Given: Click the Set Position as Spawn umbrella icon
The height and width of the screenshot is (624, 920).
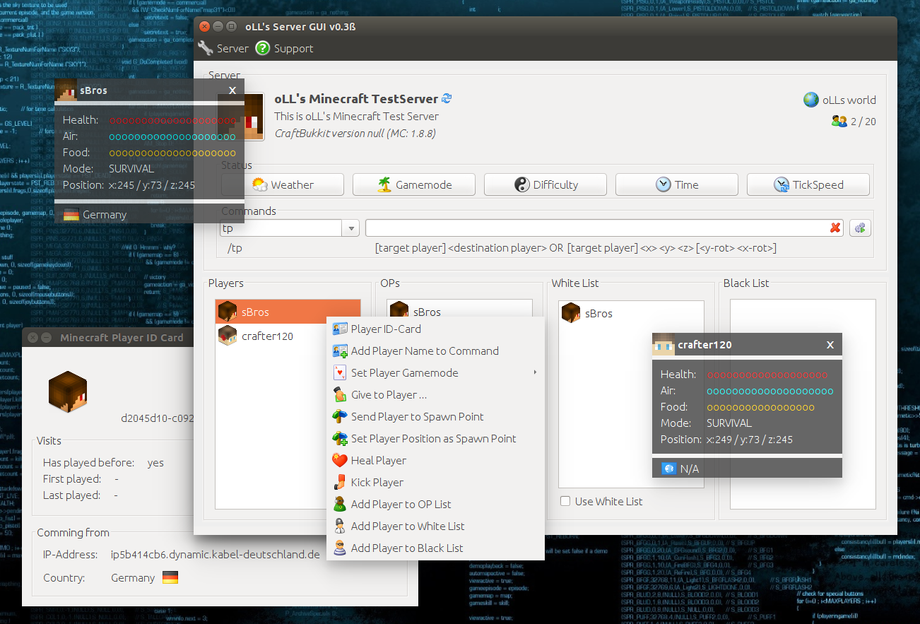Looking at the screenshot, I should click(x=340, y=438).
